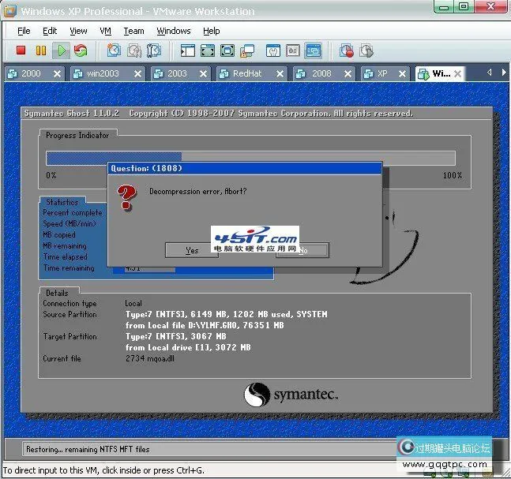Toggle the sidebar view toolbar icon

[x=188, y=51]
